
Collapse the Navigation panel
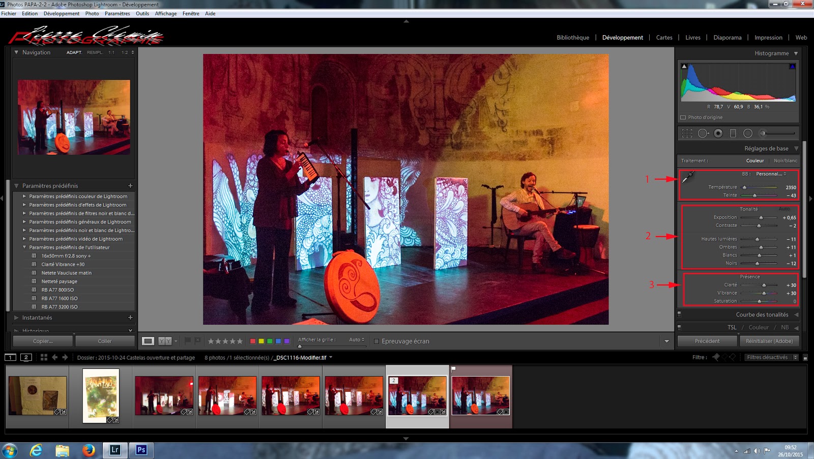click(16, 52)
